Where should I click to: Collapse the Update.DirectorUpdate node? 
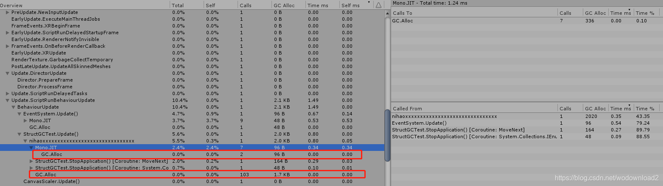tap(8, 73)
